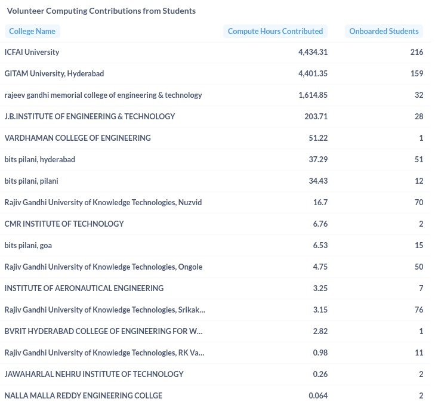Select the GITAM University, Hyderabad cell
435x405 pixels.
[x=54, y=73]
